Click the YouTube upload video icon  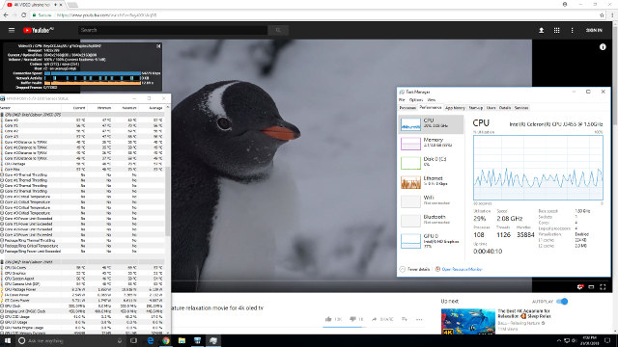point(541,30)
